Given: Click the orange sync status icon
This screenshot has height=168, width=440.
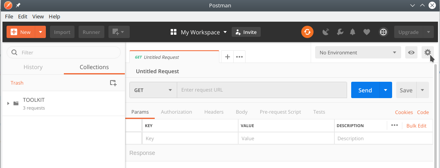Looking at the screenshot, I should pos(307,32).
